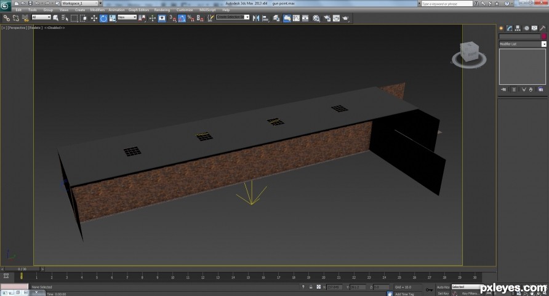Select the Select and Link tool

pyautogui.click(x=6, y=18)
